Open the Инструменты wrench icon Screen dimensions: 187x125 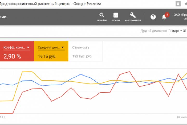tap(132, 15)
